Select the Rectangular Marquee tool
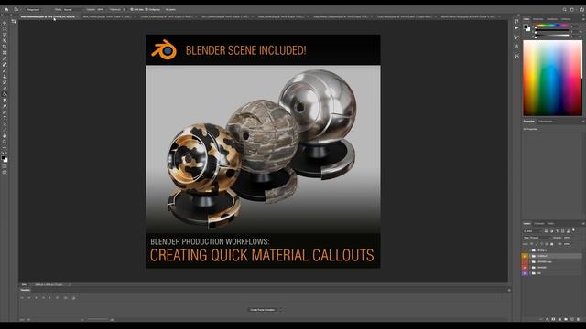 [x=5, y=29]
